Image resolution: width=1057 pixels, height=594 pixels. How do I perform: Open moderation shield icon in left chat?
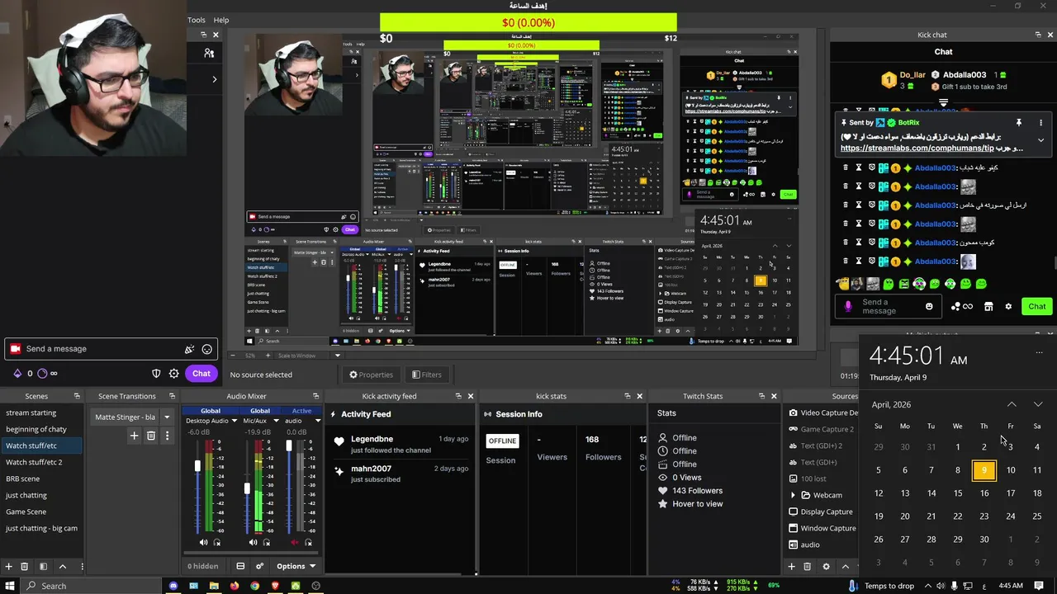coord(156,374)
